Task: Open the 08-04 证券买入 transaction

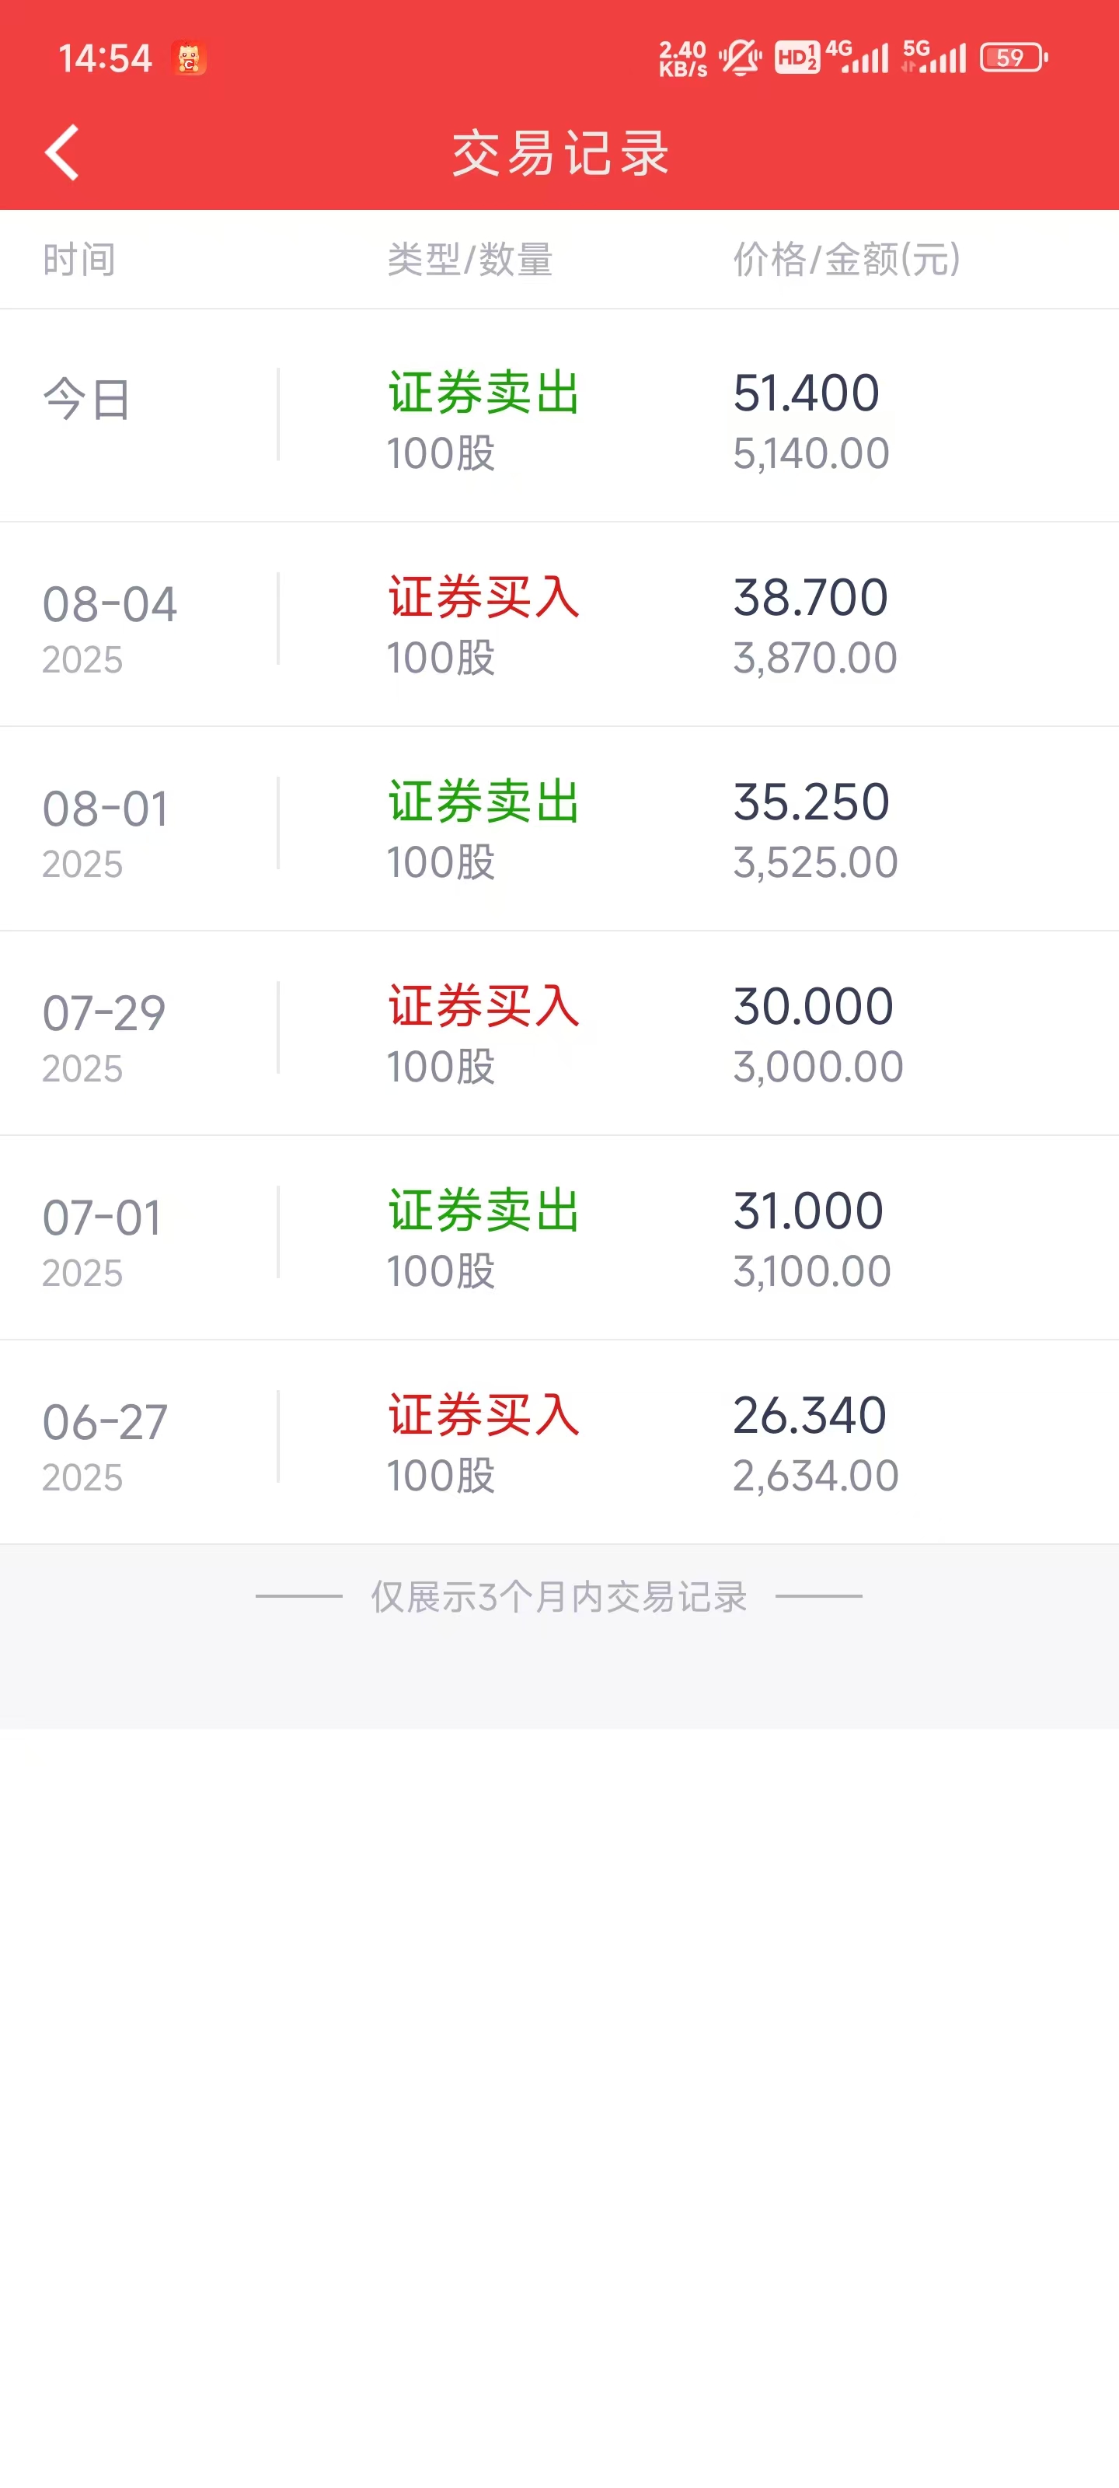Action: pos(559,625)
